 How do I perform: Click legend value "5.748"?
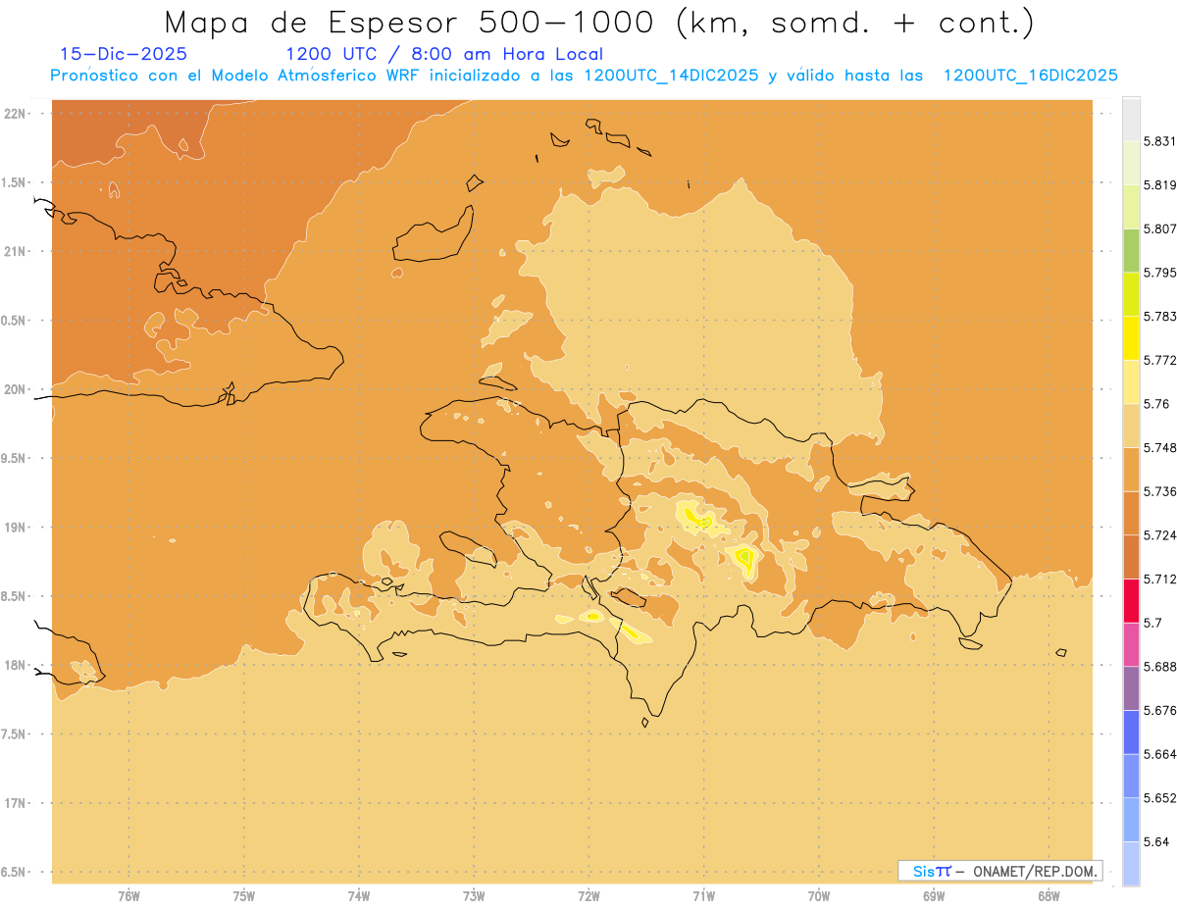pos(1160,447)
